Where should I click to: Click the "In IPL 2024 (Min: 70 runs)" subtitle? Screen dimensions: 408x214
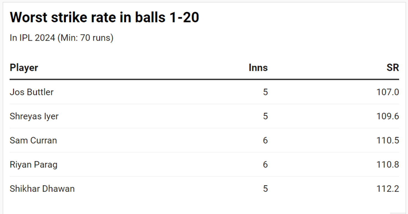coord(61,38)
